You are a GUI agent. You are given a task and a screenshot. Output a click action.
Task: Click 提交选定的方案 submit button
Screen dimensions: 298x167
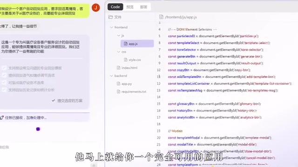pyautogui.click(x=67, y=101)
